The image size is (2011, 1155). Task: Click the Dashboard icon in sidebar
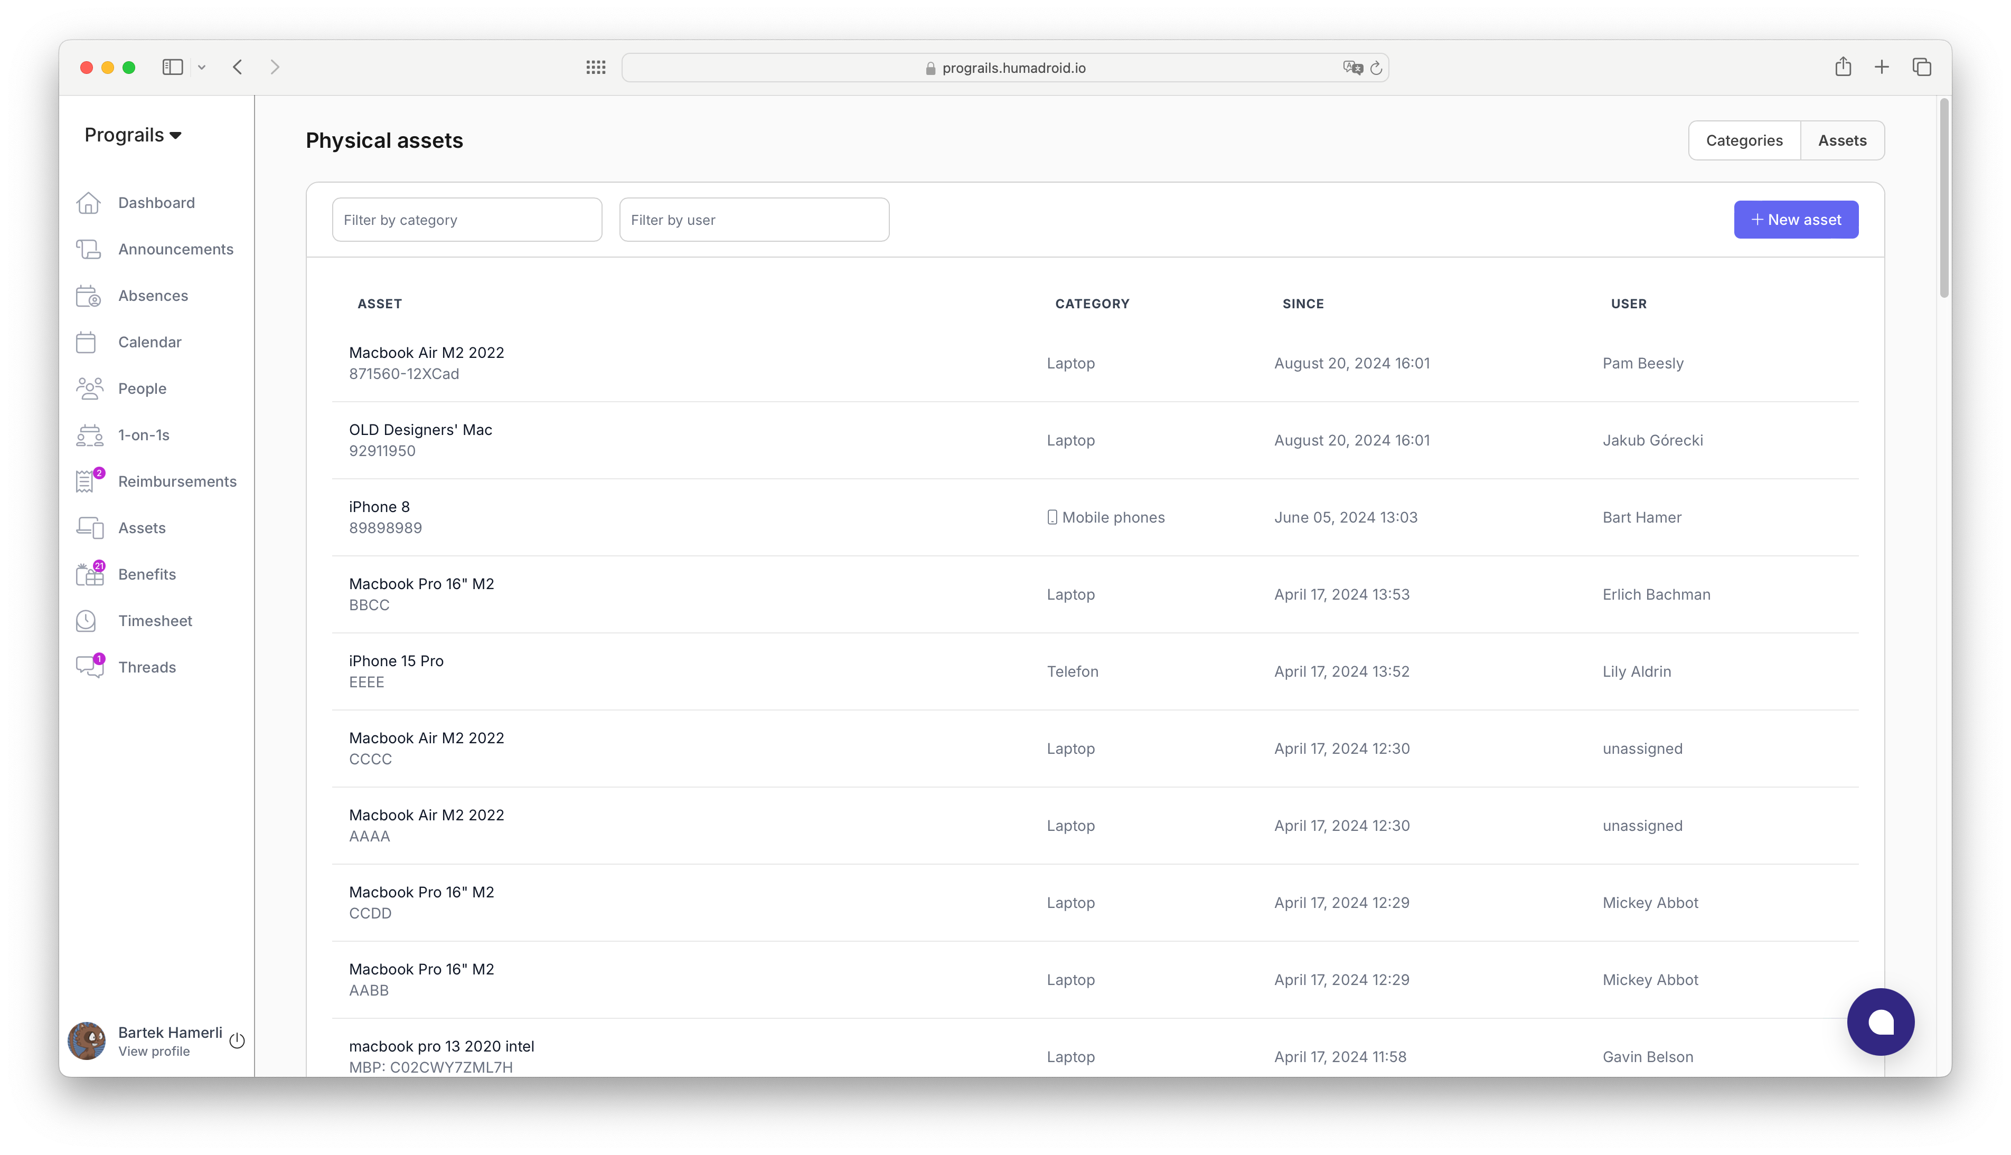coord(90,202)
